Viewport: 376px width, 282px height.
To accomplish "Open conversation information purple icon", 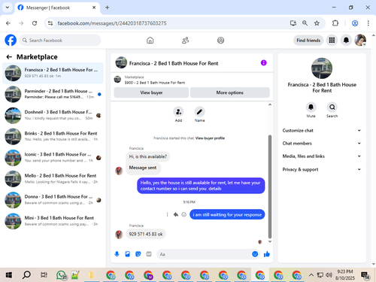I will click(x=263, y=62).
